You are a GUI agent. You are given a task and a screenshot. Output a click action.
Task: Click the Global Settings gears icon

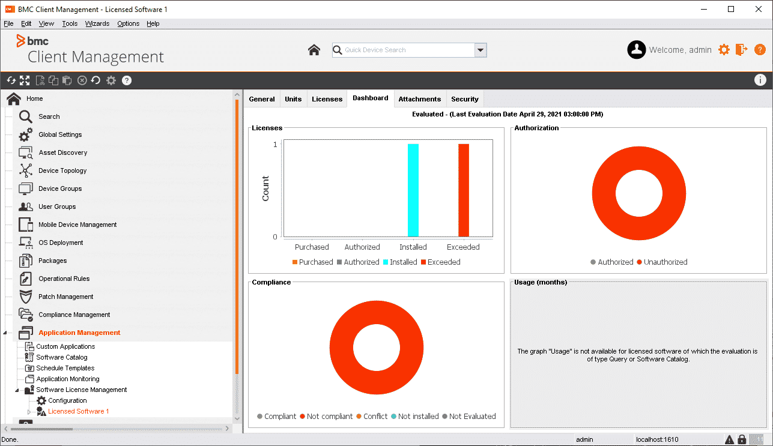pos(26,134)
